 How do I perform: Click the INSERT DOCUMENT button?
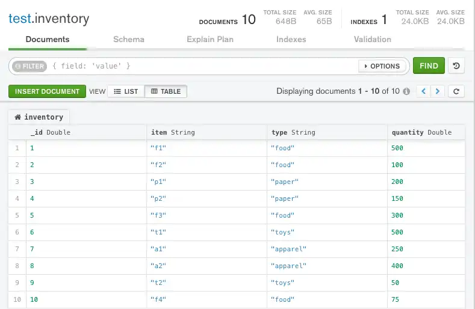point(48,91)
